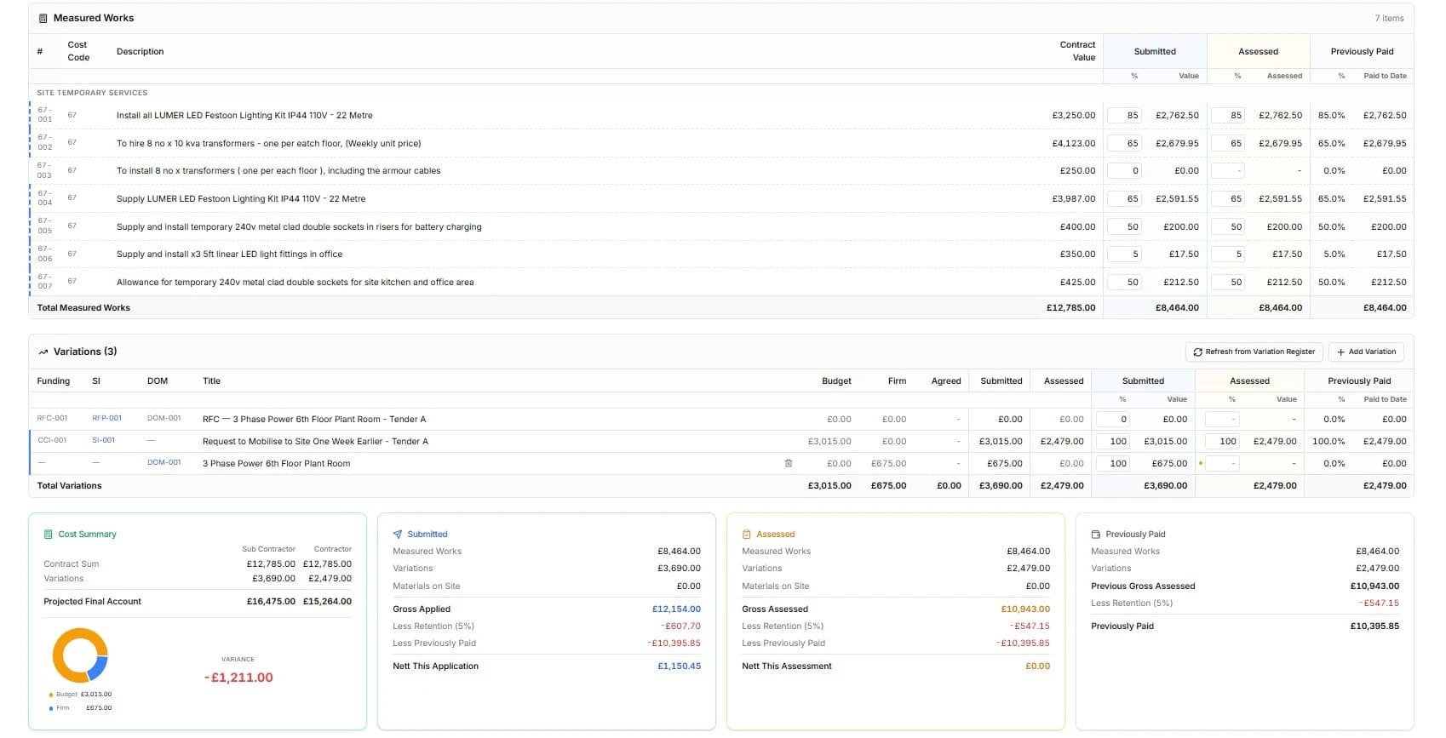Edit submitted % for install 8 no transformers row
This screenshot has width=1446, height=738.
[x=1124, y=170]
